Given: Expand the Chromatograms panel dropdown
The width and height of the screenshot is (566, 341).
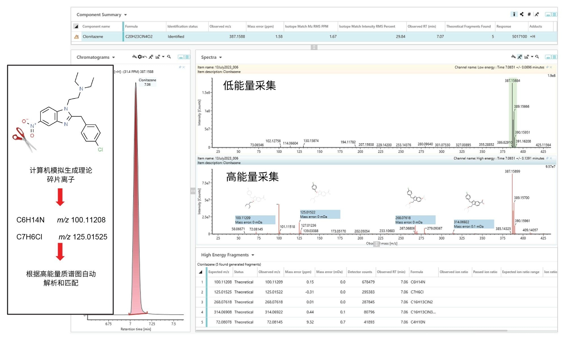Looking at the screenshot, I should tap(113, 57).
